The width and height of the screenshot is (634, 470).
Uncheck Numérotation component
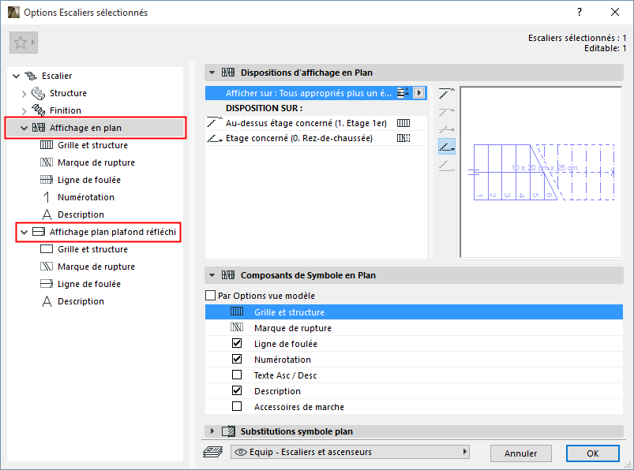coord(237,359)
